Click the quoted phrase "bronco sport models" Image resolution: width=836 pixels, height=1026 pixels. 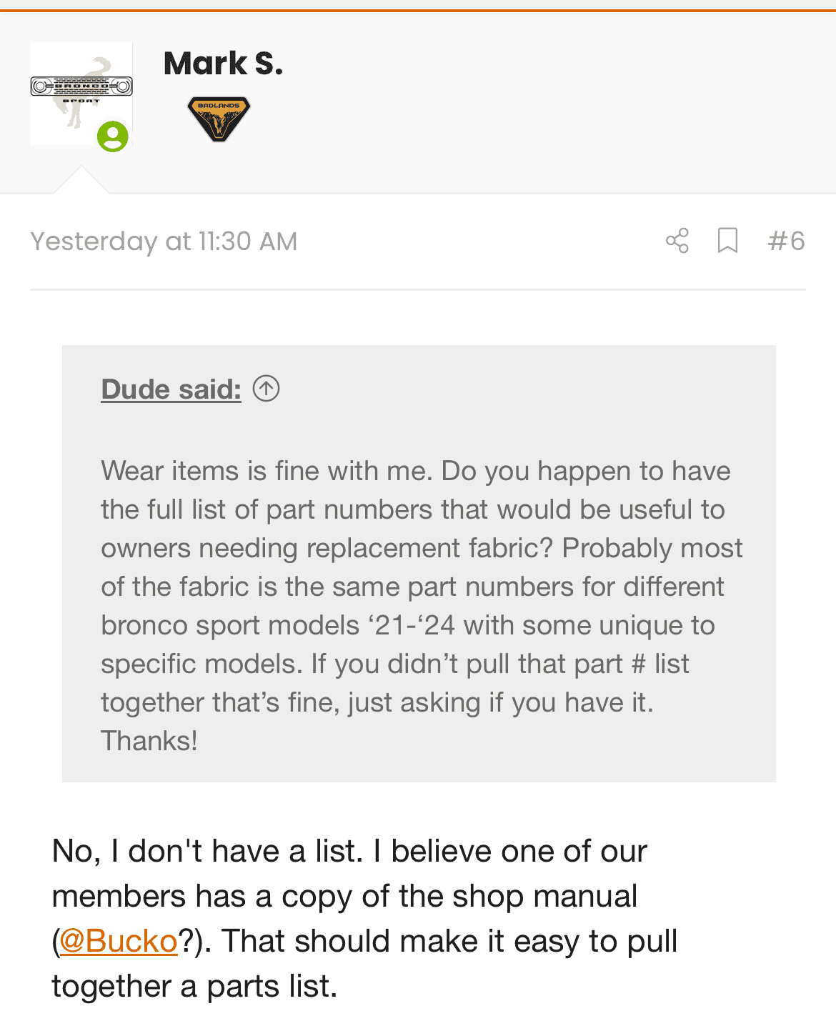click(230, 625)
